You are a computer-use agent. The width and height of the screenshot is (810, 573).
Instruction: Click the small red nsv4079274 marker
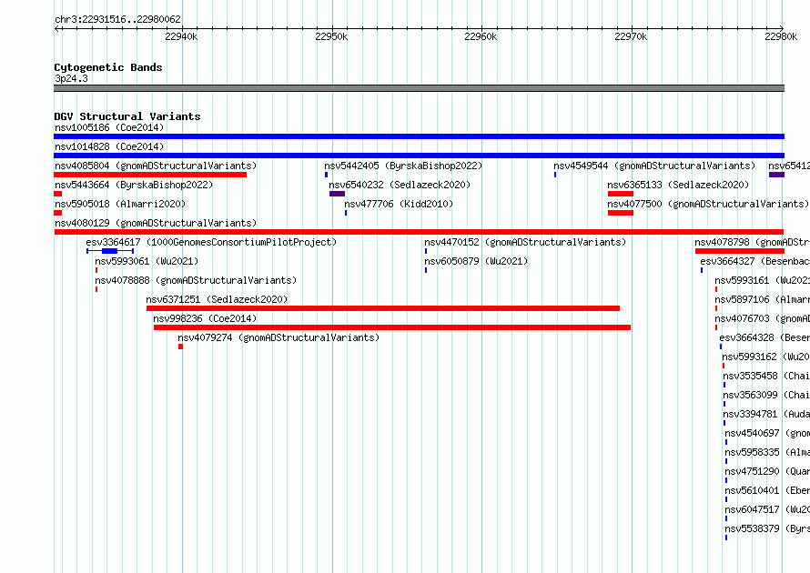tap(180, 347)
